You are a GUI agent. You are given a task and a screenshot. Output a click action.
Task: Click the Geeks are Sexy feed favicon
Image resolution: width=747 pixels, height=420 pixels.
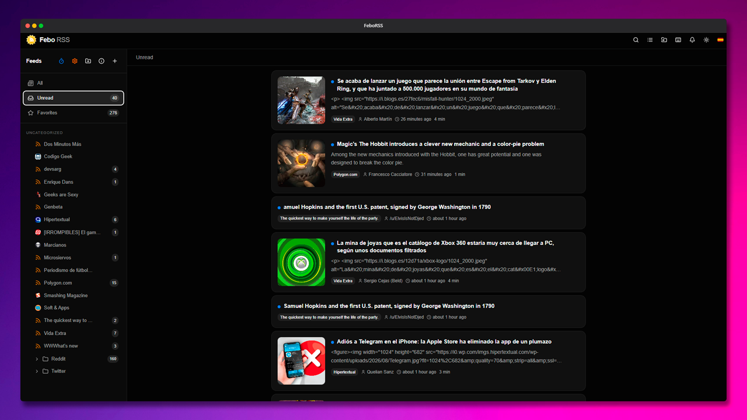pos(38,194)
